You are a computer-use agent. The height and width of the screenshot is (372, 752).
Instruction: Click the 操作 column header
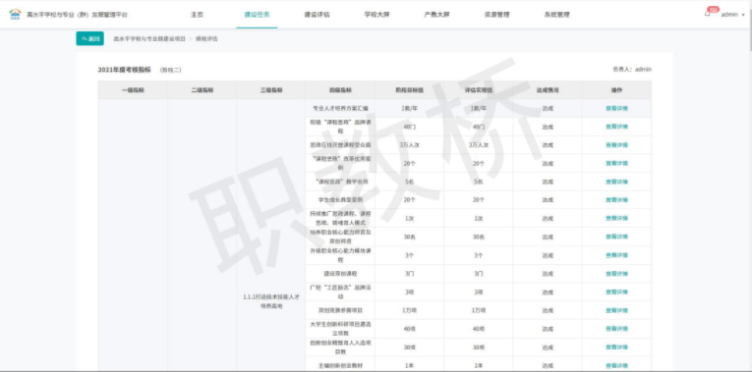click(x=616, y=90)
